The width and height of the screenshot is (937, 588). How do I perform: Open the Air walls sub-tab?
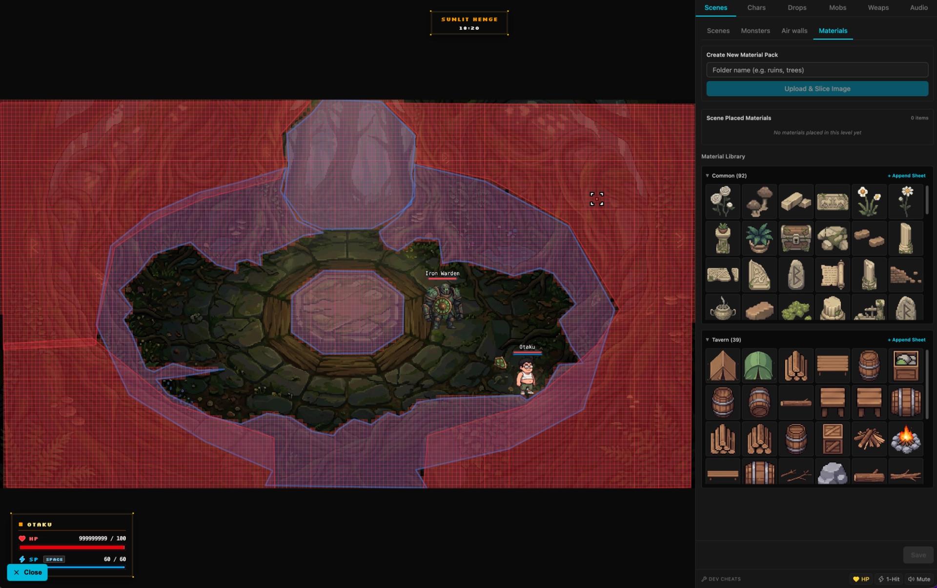click(x=794, y=31)
